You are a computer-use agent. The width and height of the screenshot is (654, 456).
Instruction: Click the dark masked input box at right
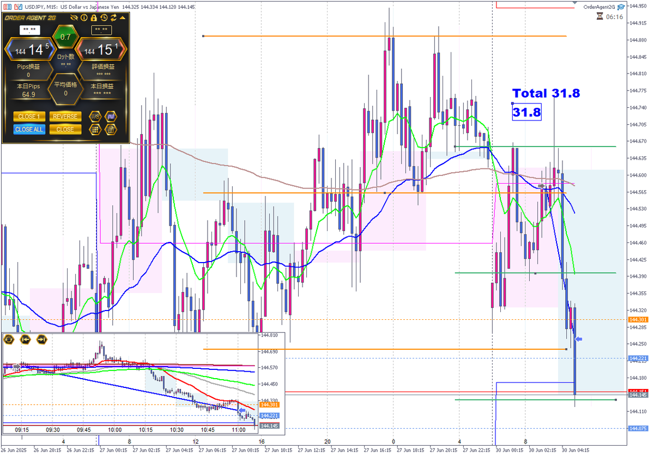click(x=101, y=30)
